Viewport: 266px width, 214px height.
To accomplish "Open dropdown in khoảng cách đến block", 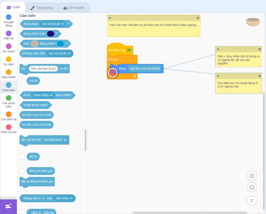I will coord(60,53).
